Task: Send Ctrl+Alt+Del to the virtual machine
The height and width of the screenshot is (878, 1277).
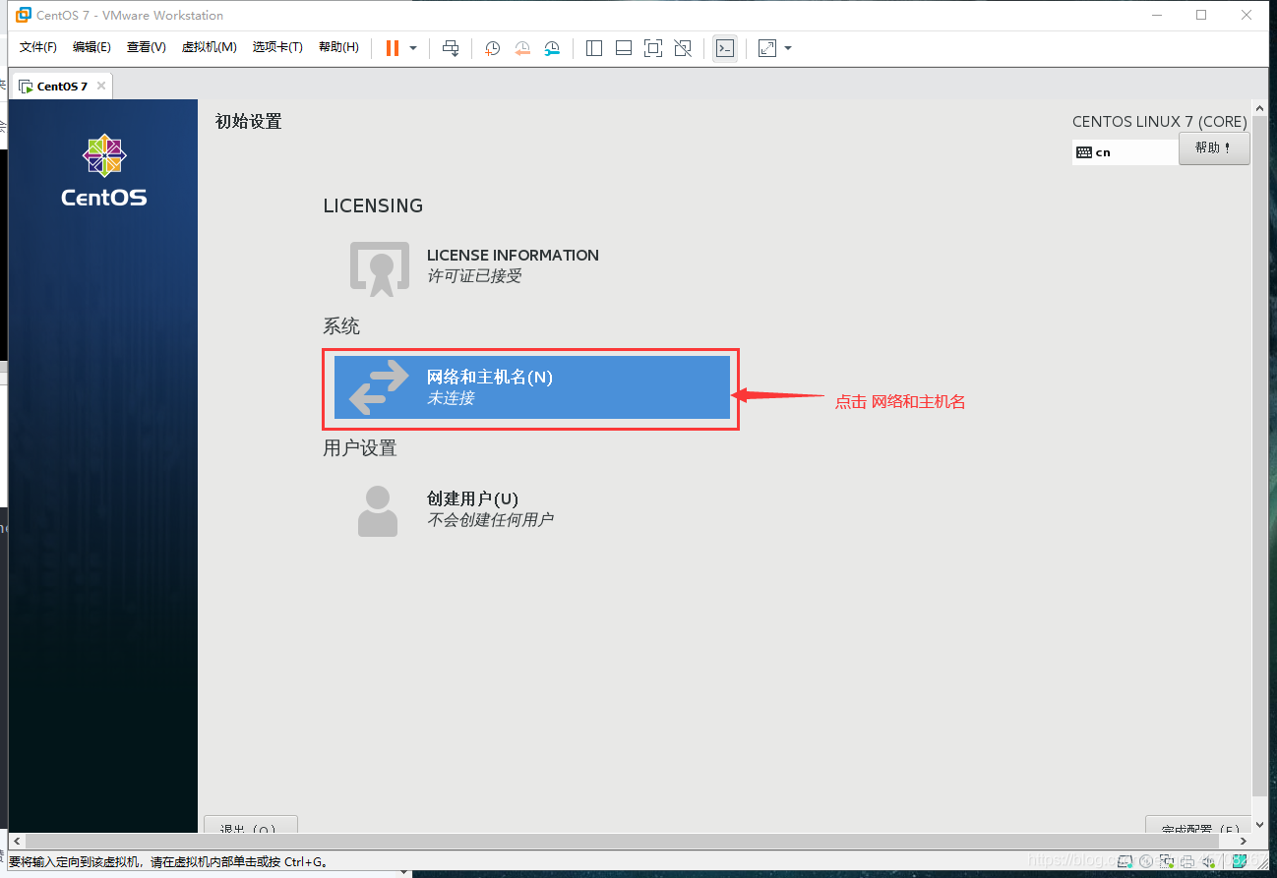Action: click(x=451, y=48)
